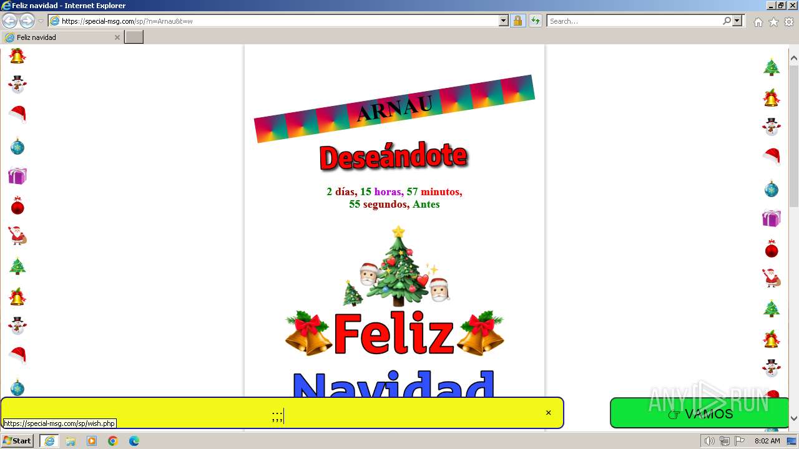The width and height of the screenshot is (799, 449).
Task: Click the Deseándote heading
Action: [x=393, y=157]
